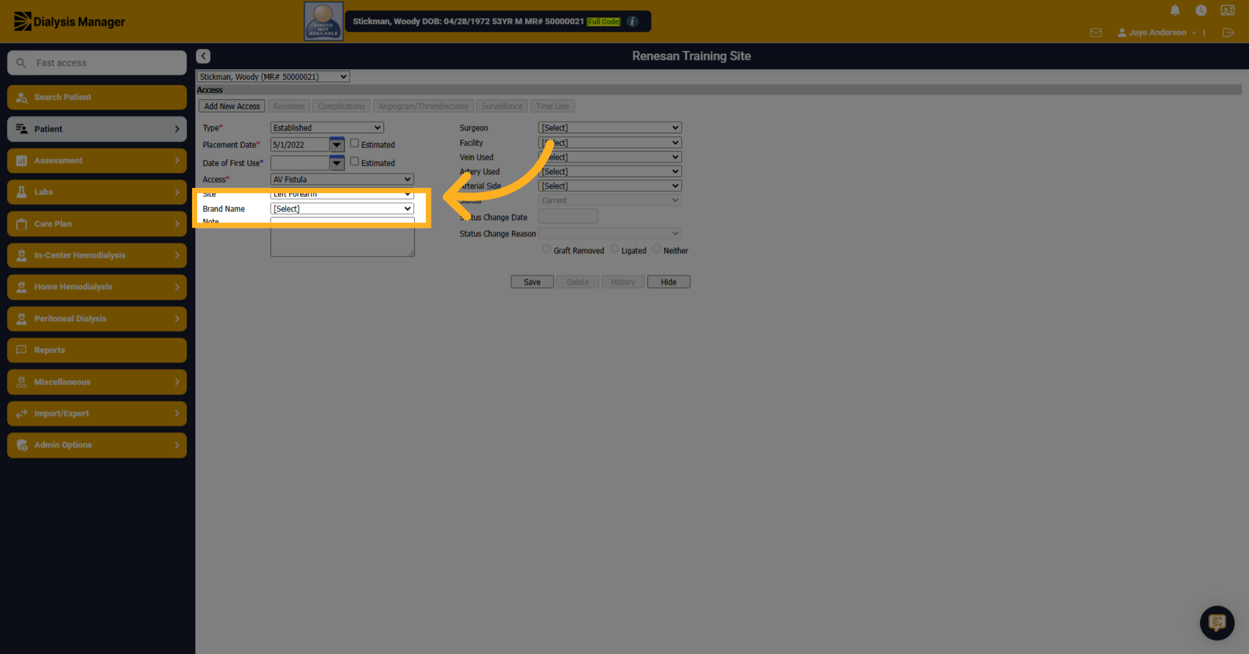Open the mail envelope icon
The image size is (1249, 654).
1095,33
